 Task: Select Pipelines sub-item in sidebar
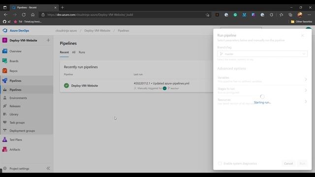point(15,89)
